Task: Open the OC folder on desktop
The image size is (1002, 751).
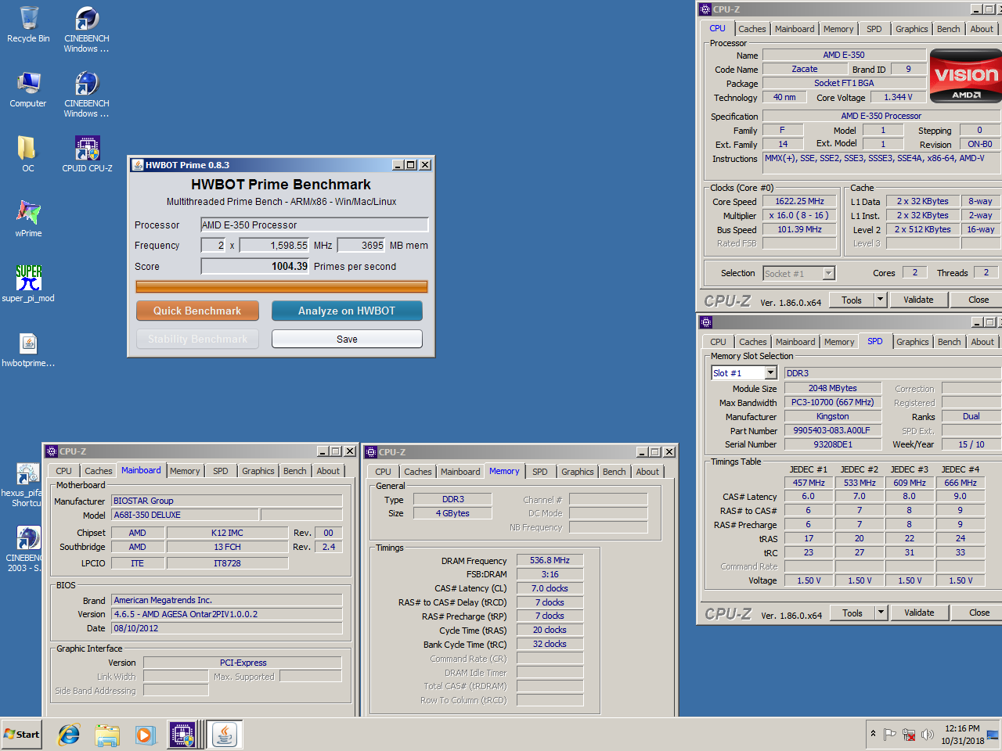Action: click(28, 154)
